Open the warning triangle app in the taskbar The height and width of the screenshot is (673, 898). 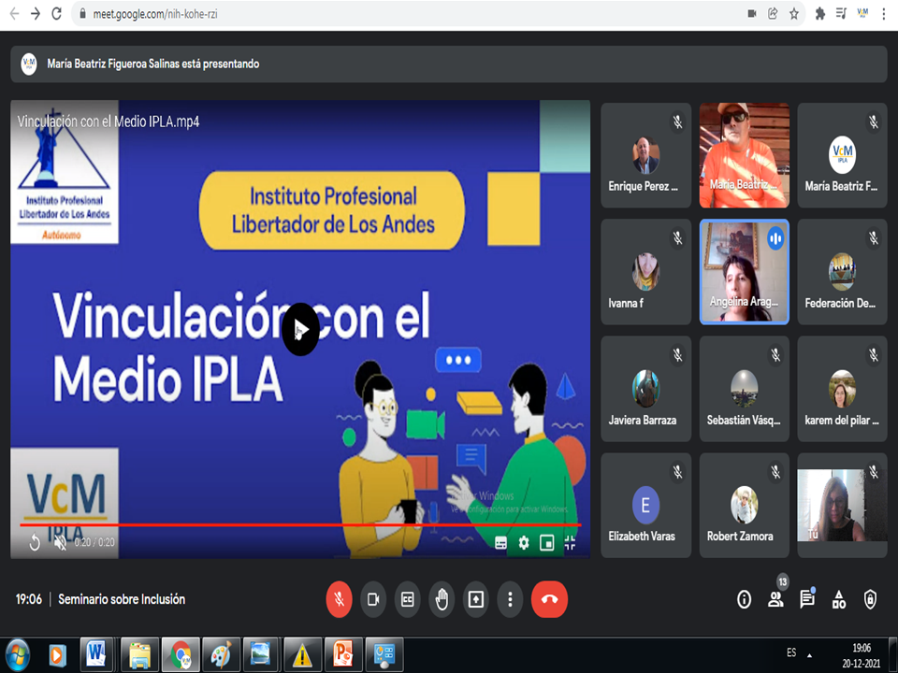302,654
